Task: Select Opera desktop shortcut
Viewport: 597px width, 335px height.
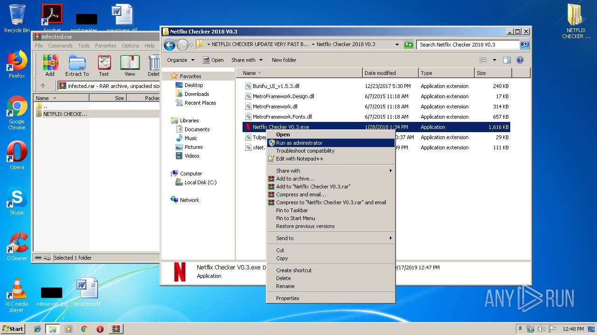Action: click(x=17, y=155)
